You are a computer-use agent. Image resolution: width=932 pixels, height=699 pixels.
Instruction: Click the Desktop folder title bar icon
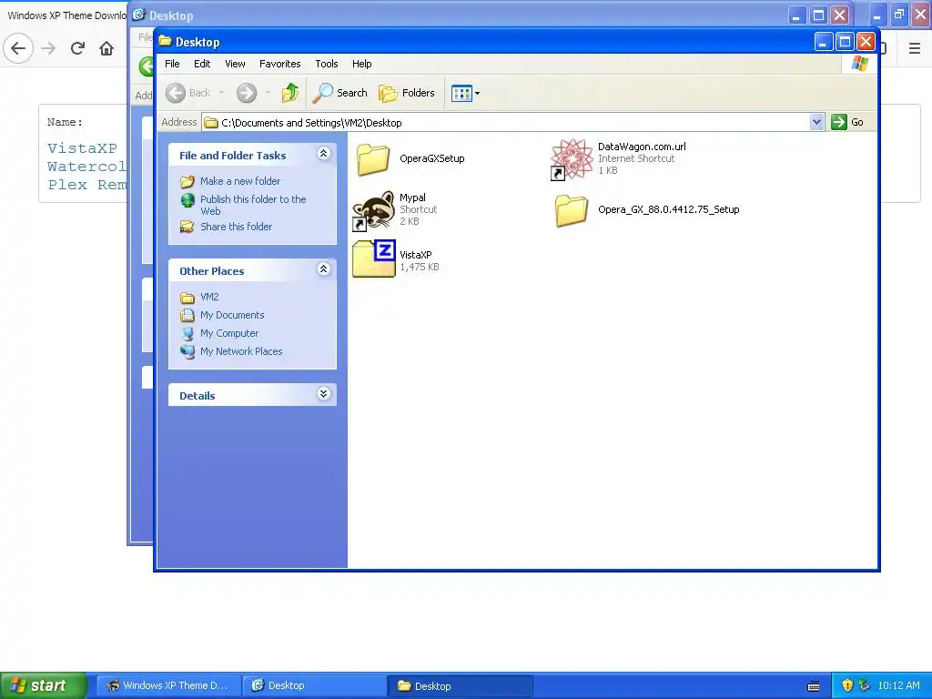pyautogui.click(x=166, y=41)
